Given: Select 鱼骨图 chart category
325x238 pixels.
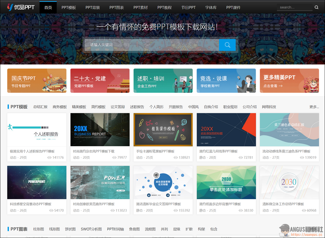Looking at the screenshot, I should point(134,229).
